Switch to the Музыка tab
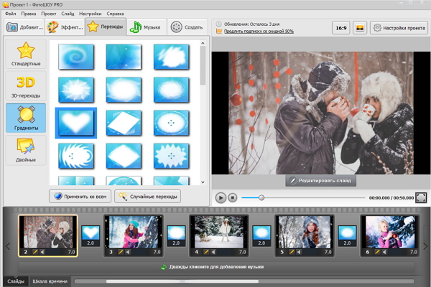 [x=147, y=27]
